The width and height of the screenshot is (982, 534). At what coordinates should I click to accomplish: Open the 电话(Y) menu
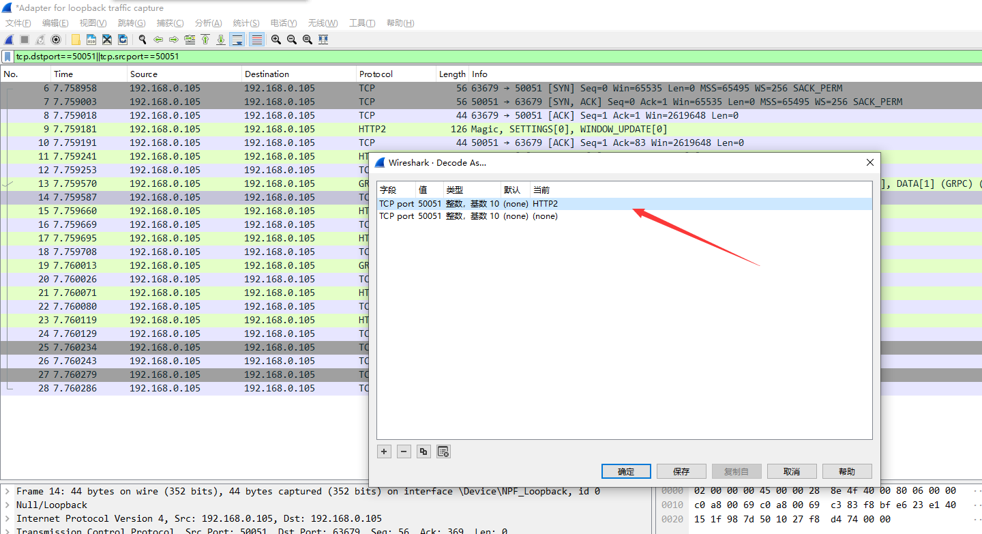click(284, 23)
